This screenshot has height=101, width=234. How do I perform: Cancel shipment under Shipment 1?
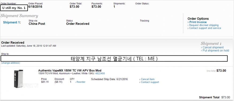pos(212,47)
